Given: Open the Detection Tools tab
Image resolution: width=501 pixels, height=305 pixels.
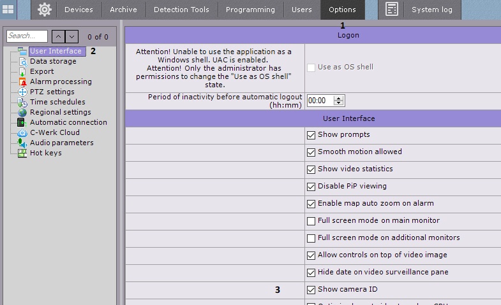Looking at the screenshot, I should 182,10.
